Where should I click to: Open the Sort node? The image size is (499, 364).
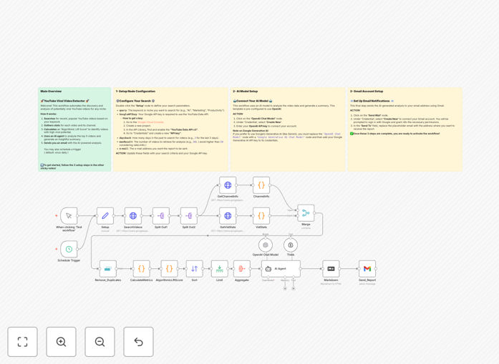[195, 269]
